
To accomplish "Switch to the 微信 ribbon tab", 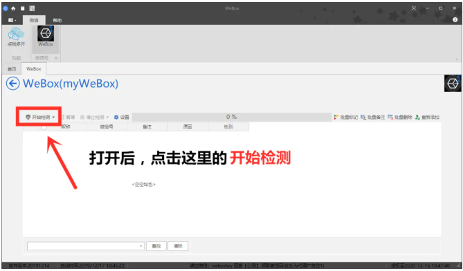I will 34,20.
